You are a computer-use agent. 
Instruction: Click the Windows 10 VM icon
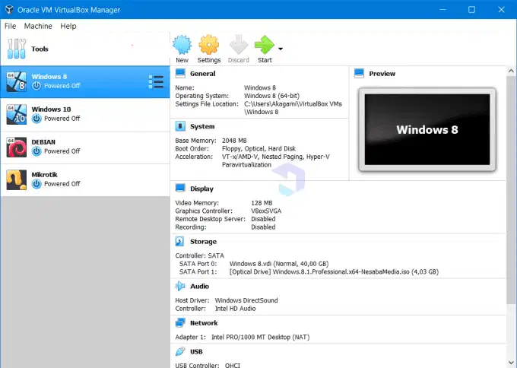coord(17,114)
